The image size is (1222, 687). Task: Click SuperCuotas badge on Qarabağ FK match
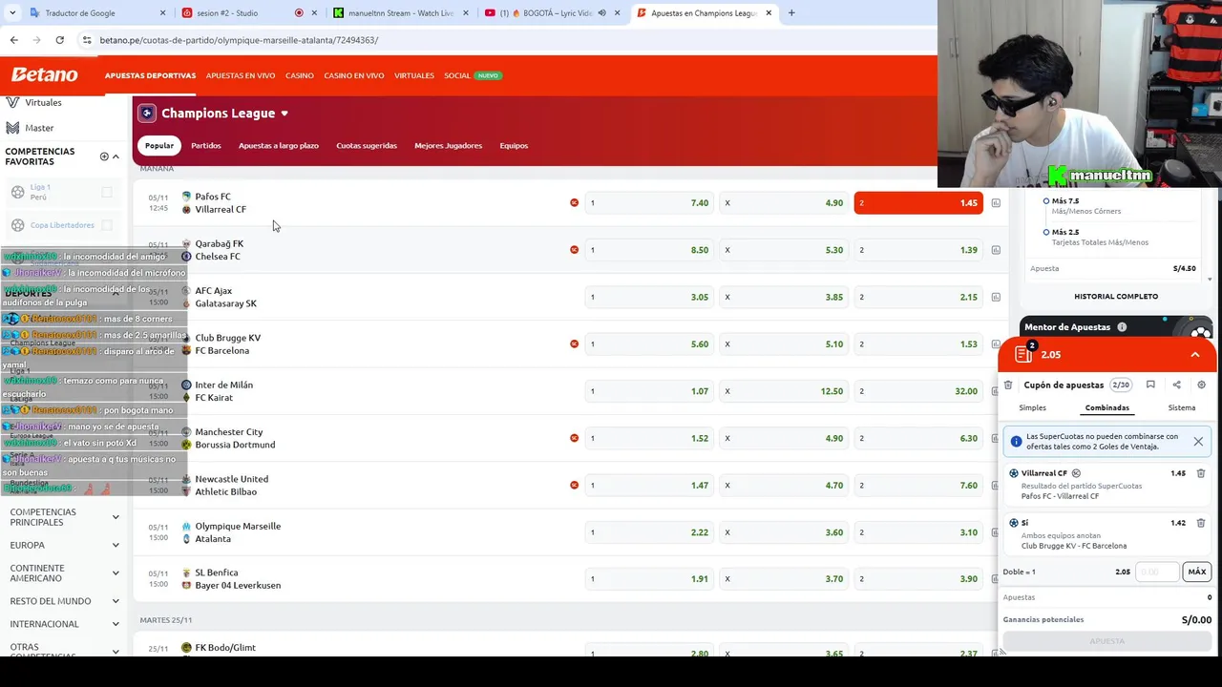574,249
